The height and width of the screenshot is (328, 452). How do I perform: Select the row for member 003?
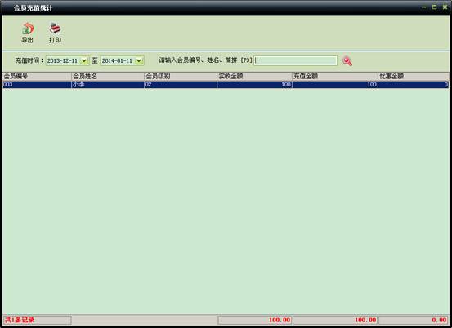[226, 85]
